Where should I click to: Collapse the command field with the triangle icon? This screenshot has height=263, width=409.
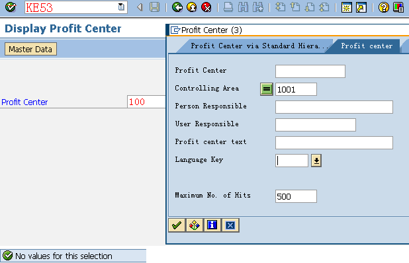140,7
